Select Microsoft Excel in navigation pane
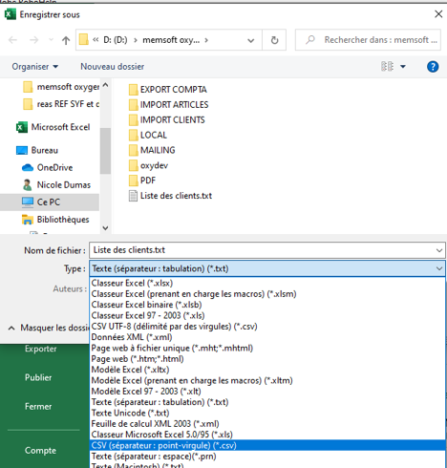447x468 pixels. [53, 127]
